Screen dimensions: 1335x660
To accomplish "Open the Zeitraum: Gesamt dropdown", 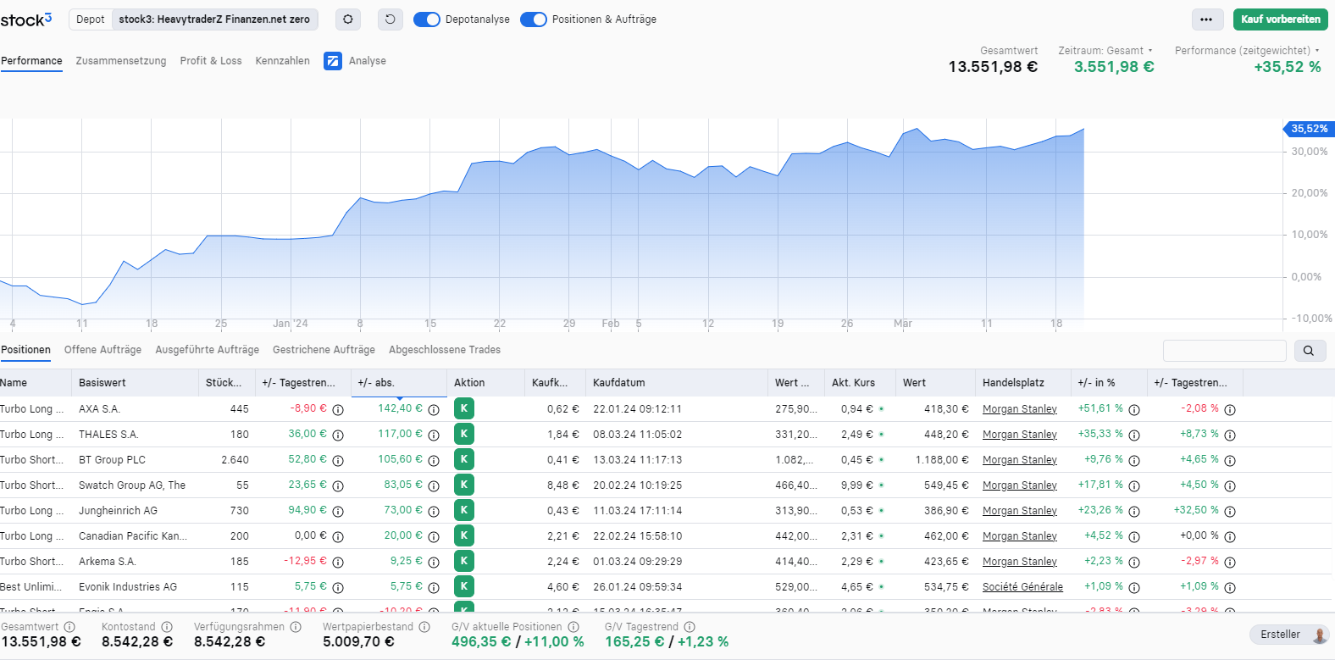I will pyautogui.click(x=1105, y=51).
